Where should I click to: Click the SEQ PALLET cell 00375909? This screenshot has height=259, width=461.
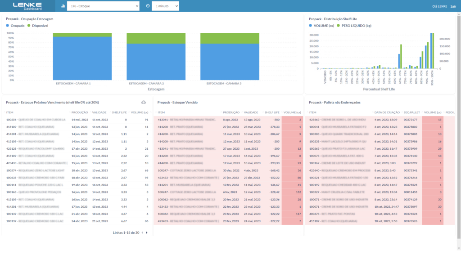(411, 149)
